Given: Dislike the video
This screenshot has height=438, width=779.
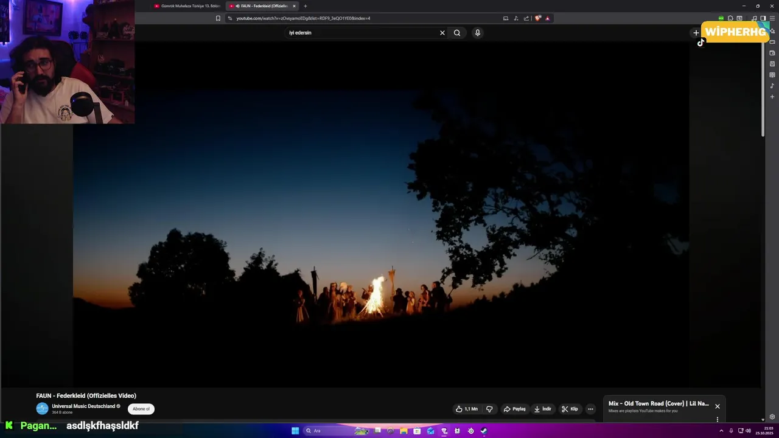Looking at the screenshot, I should [x=489, y=409].
